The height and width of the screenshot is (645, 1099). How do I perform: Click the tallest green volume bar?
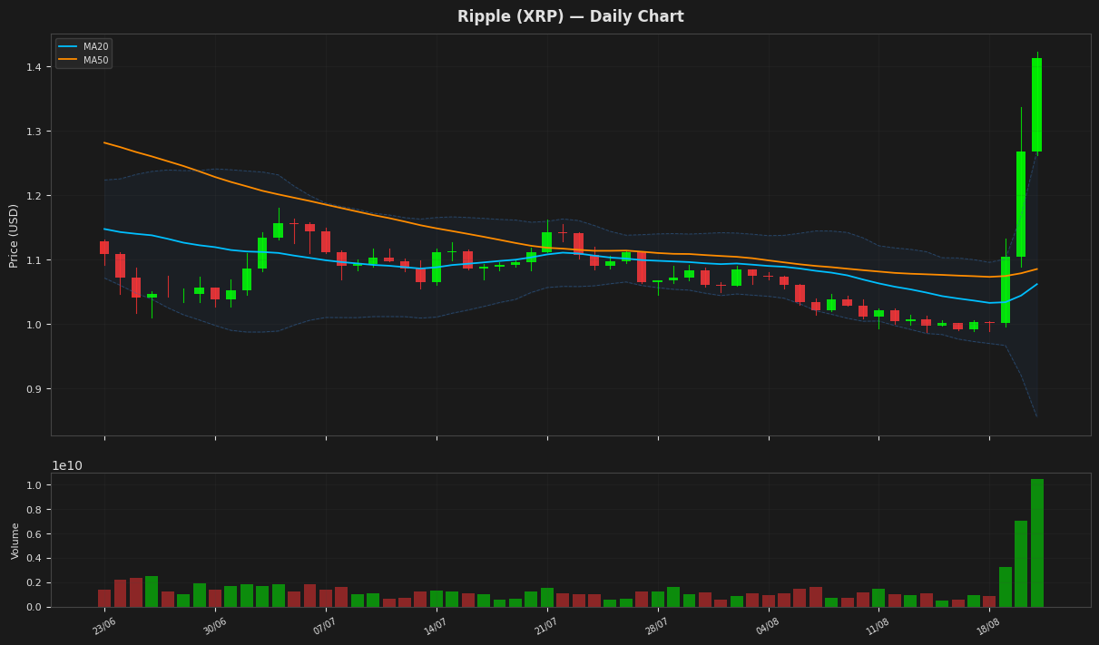1037,542
